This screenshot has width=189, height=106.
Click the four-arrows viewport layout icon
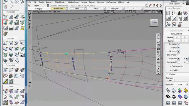click(134, 12)
